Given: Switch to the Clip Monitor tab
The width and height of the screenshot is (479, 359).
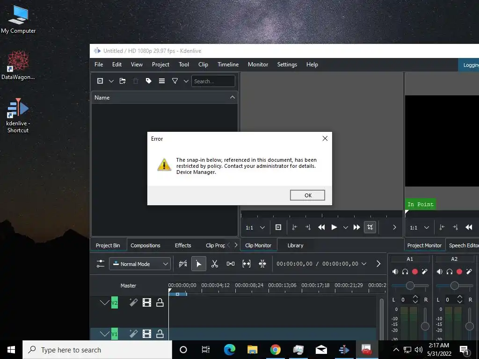Looking at the screenshot, I should click(x=258, y=245).
